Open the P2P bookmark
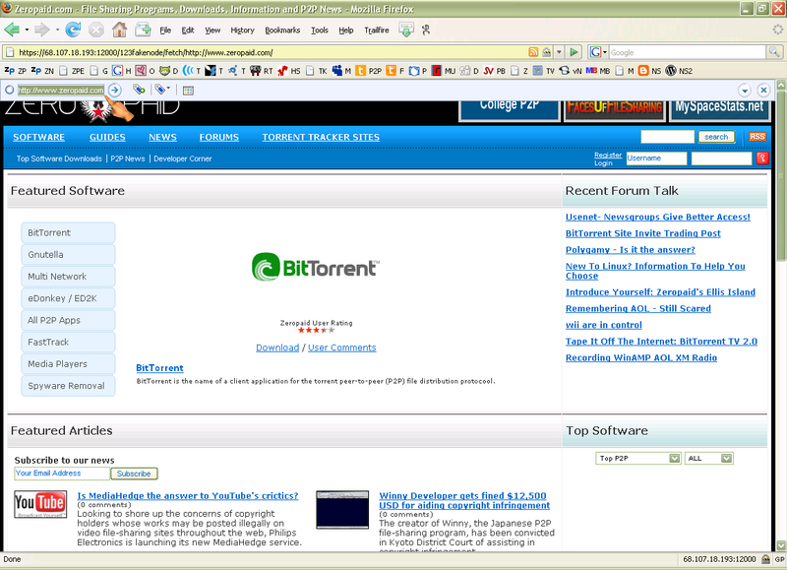Viewport: 787px width, 570px height. tap(369, 71)
